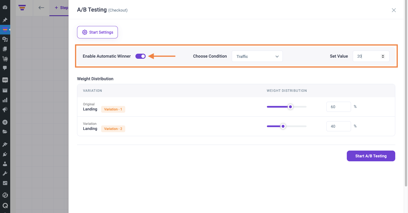Open the shopping cart sidebar icon
The height and width of the screenshot is (213, 408).
5,58
